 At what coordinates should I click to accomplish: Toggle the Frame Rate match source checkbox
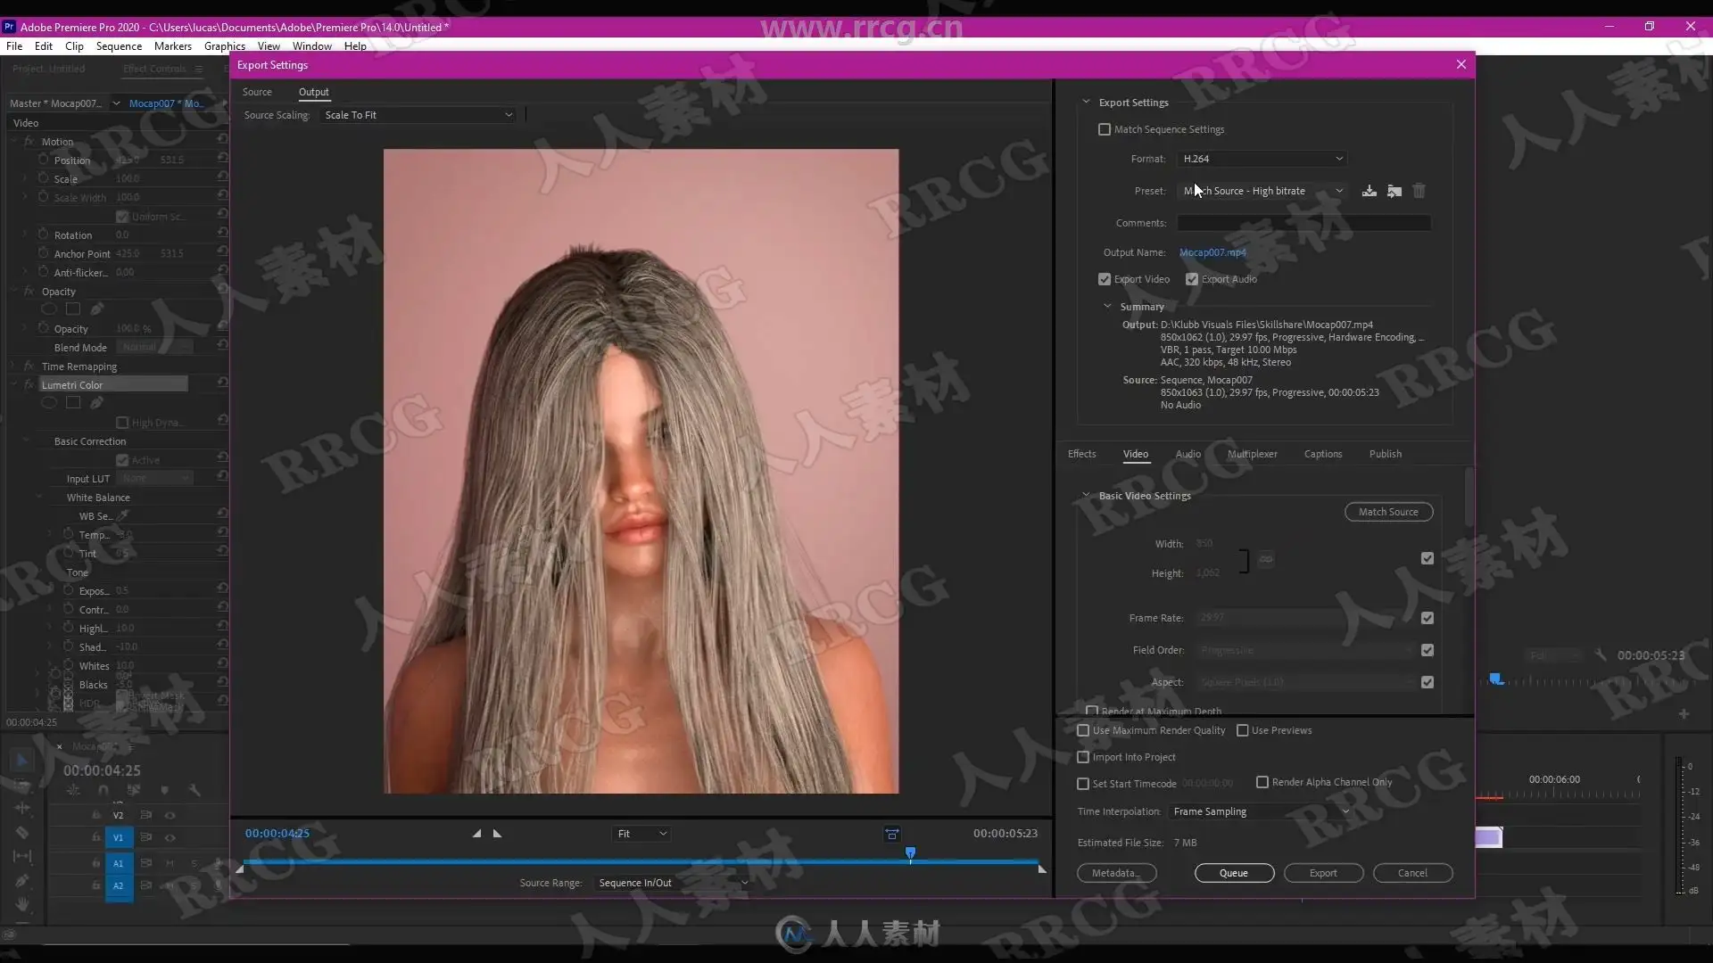click(1427, 618)
